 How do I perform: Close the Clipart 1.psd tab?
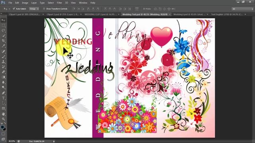[43, 14]
